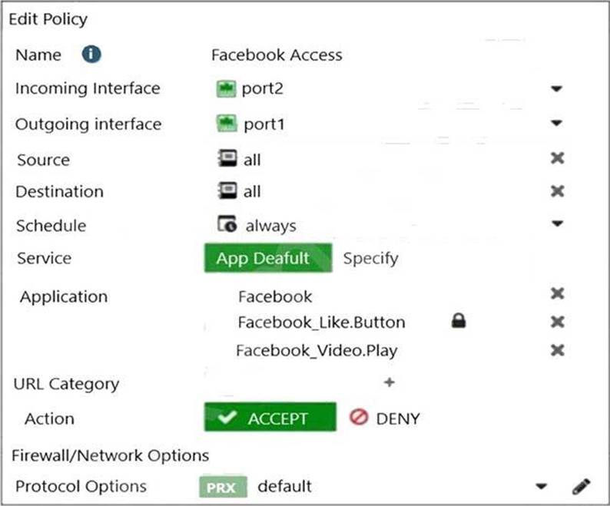Remove the 'all' Destination entry
This screenshot has height=506, width=610.
pos(558,190)
